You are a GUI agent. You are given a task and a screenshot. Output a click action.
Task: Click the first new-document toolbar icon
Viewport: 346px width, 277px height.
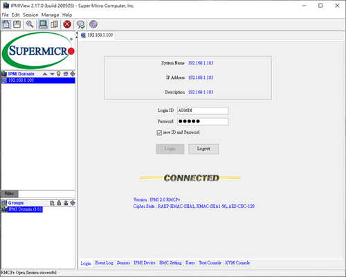[x=6, y=24]
